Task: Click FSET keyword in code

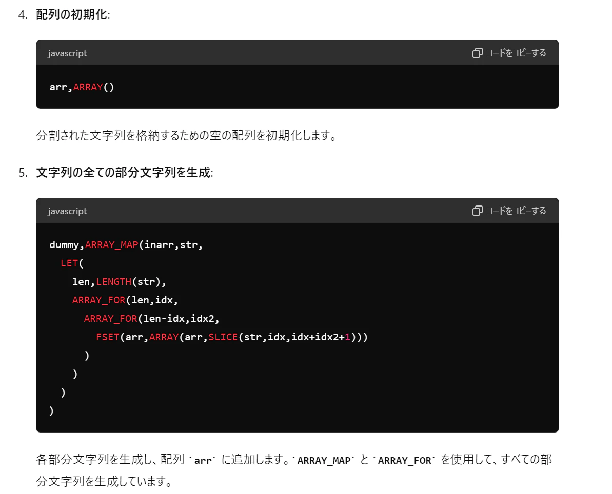Action: 107,337
